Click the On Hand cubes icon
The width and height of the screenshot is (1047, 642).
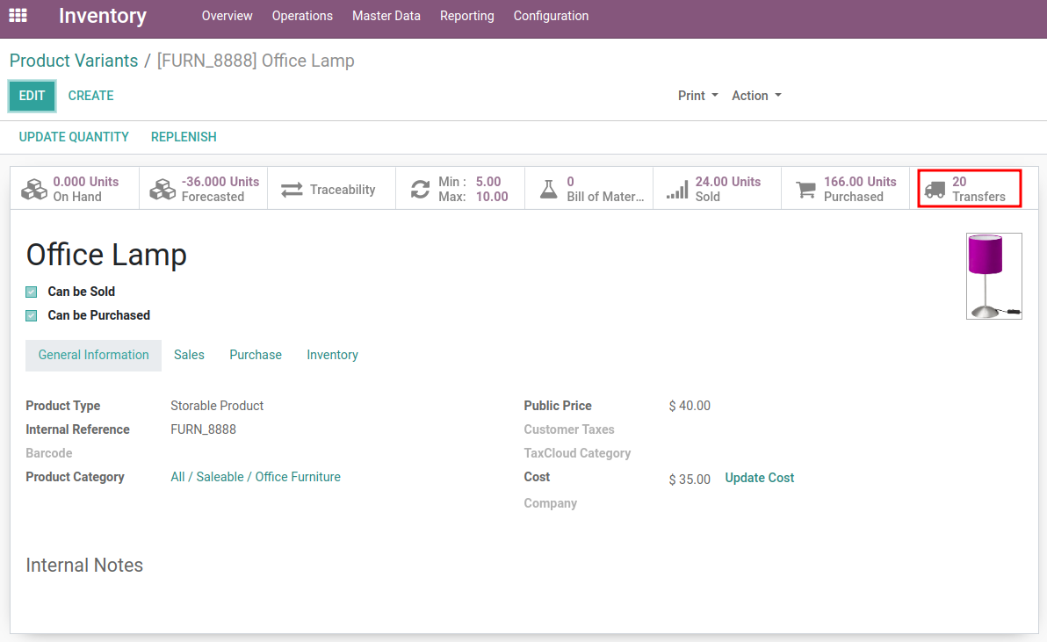pyautogui.click(x=34, y=189)
